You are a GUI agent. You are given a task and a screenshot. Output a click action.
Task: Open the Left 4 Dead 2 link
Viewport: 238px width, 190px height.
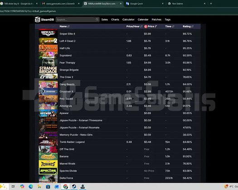pos(68,41)
